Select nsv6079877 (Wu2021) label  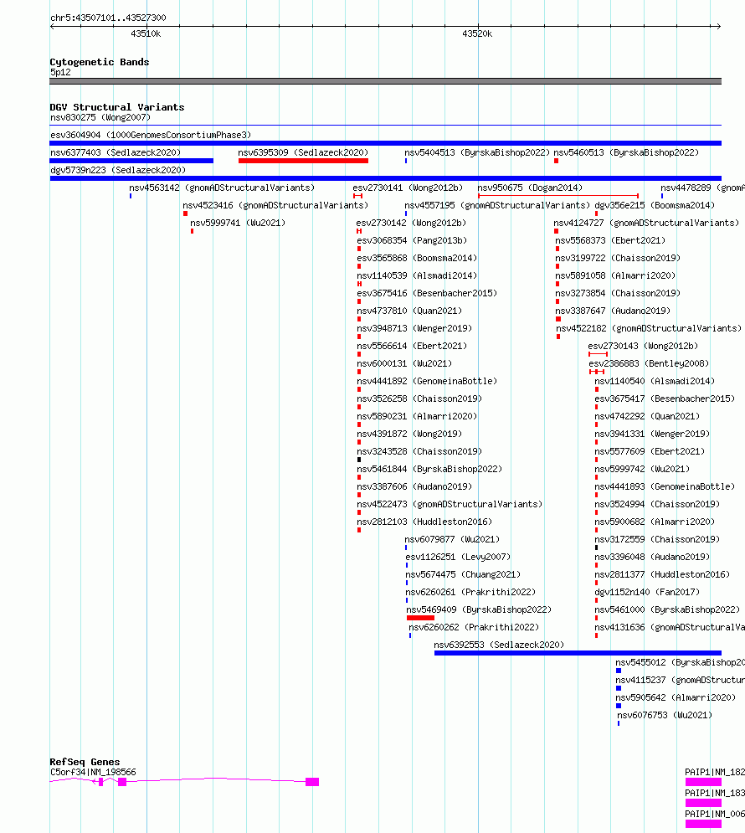pyautogui.click(x=452, y=538)
